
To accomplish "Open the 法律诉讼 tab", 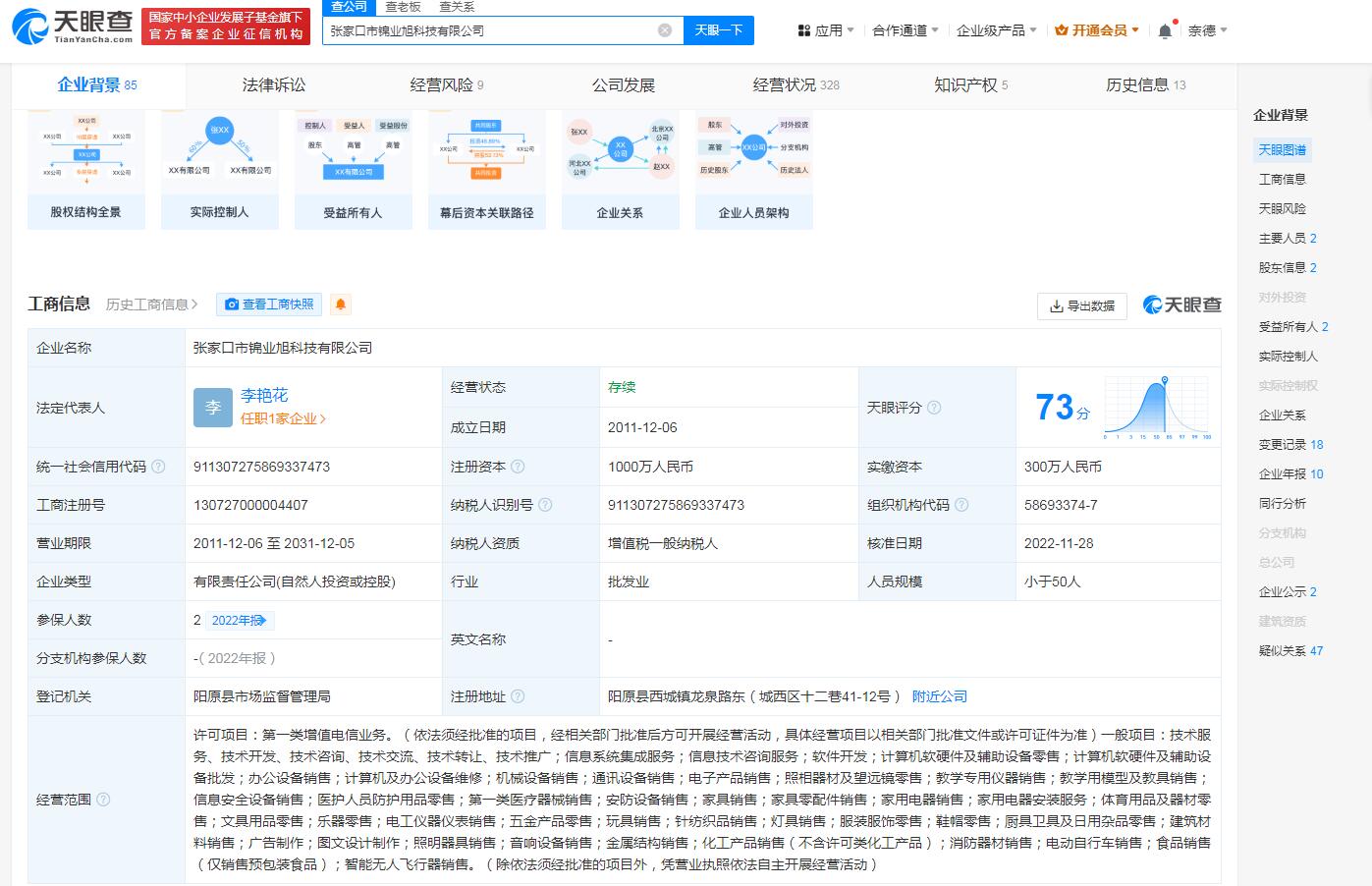I will 274,85.
